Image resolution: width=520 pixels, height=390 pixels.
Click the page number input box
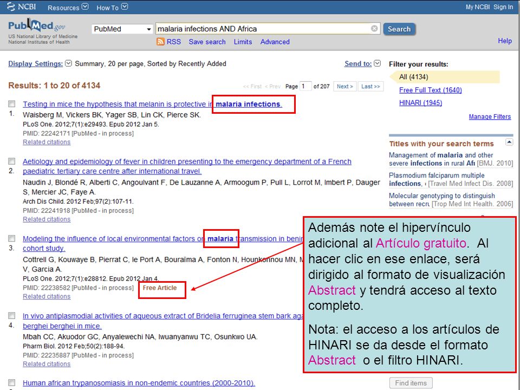coord(305,86)
